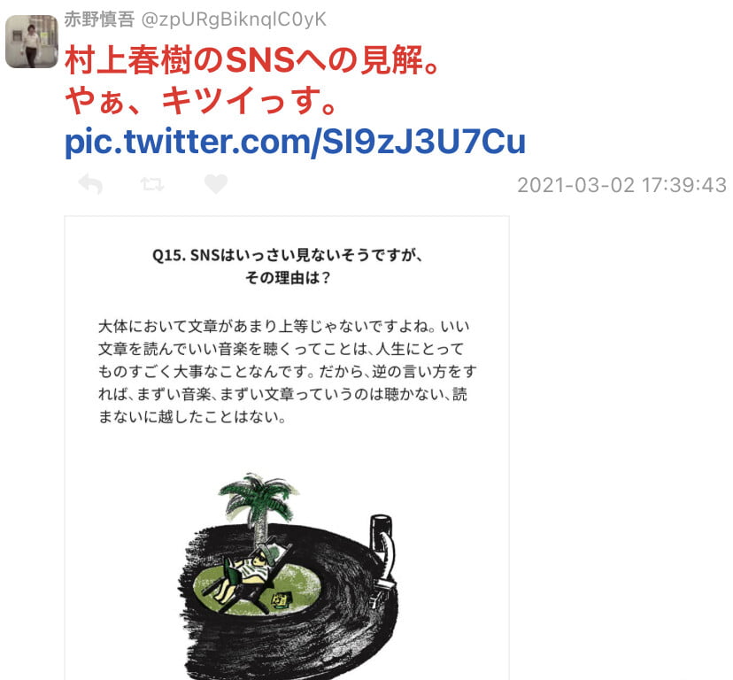Click the tweet line やぁ、キツイっす。
The width and height of the screenshot is (733, 680).
click(201, 101)
